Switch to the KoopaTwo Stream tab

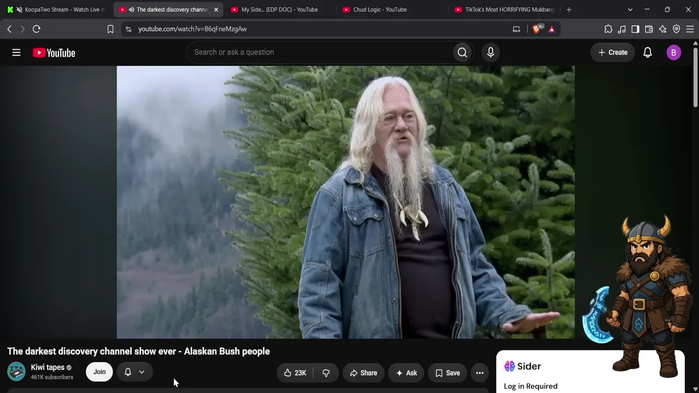pos(56,9)
